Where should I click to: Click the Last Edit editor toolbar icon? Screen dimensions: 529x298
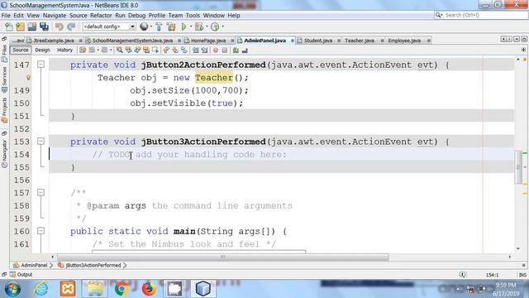[x=83, y=50]
